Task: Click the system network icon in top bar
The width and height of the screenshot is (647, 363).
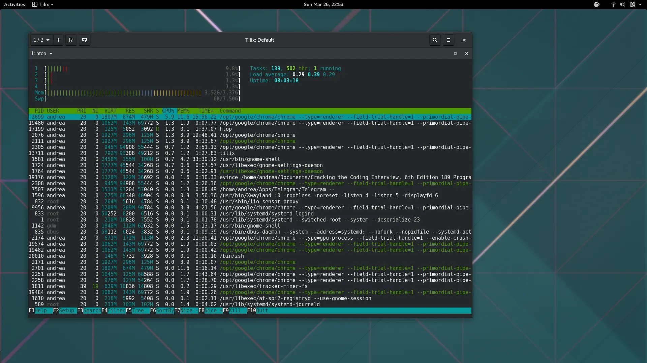Action: pyautogui.click(x=613, y=4)
